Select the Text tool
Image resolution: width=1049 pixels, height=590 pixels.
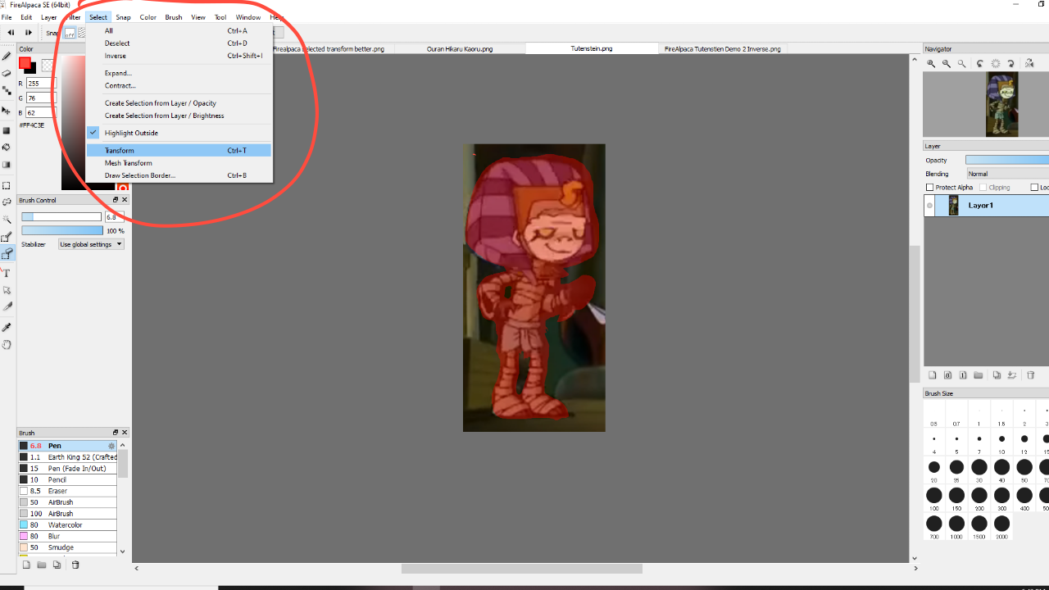tap(7, 273)
